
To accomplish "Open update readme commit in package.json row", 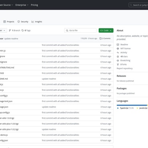I will (49, 107).
